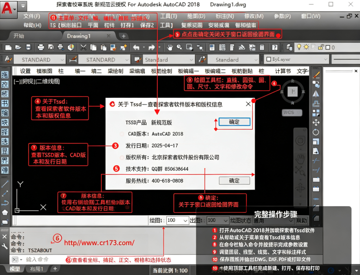Open the ByLayer color control
360x275 pixels.
point(297,59)
